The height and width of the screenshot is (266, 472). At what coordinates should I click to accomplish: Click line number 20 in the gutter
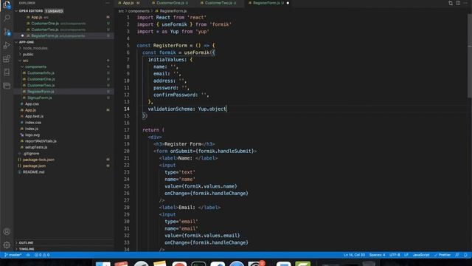point(126,151)
